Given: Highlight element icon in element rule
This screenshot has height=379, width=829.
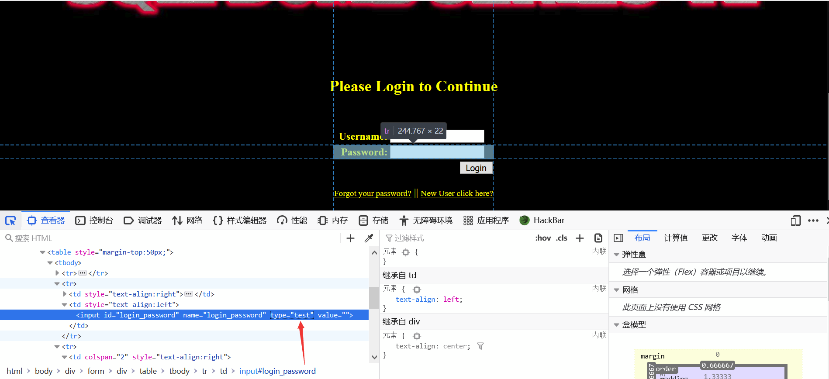Looking at the screenshot, I should [x=406, y=252].
